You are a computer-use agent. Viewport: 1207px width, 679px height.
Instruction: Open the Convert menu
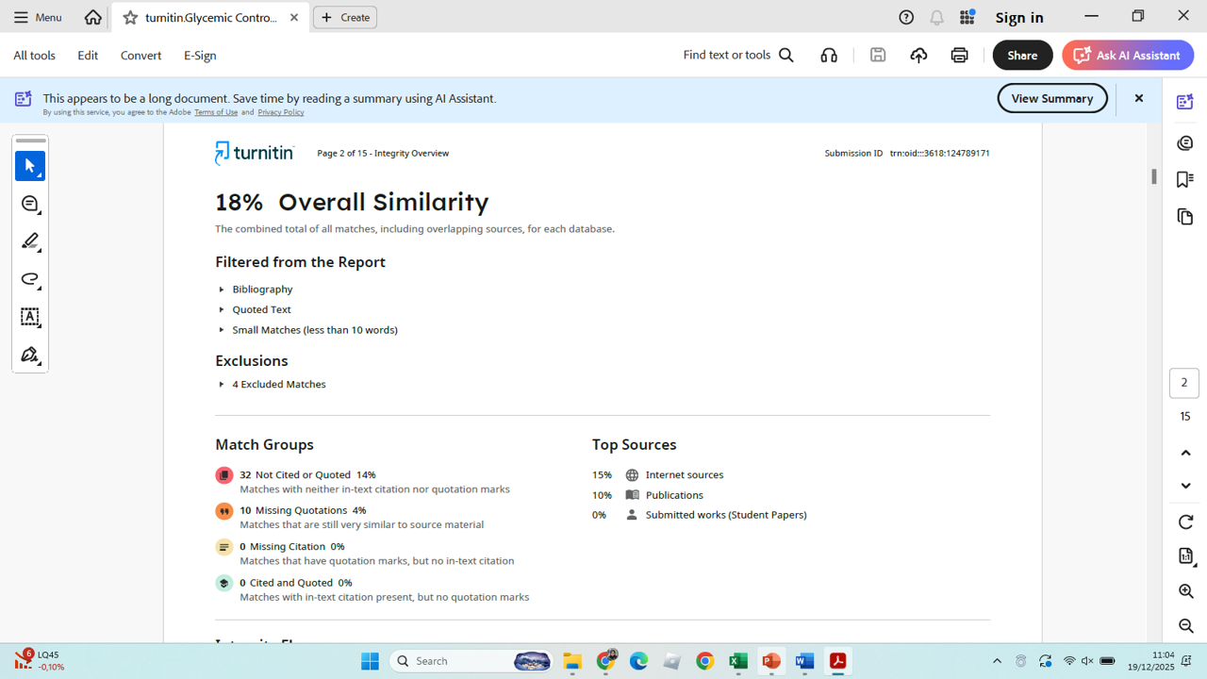tap(141, 56)
